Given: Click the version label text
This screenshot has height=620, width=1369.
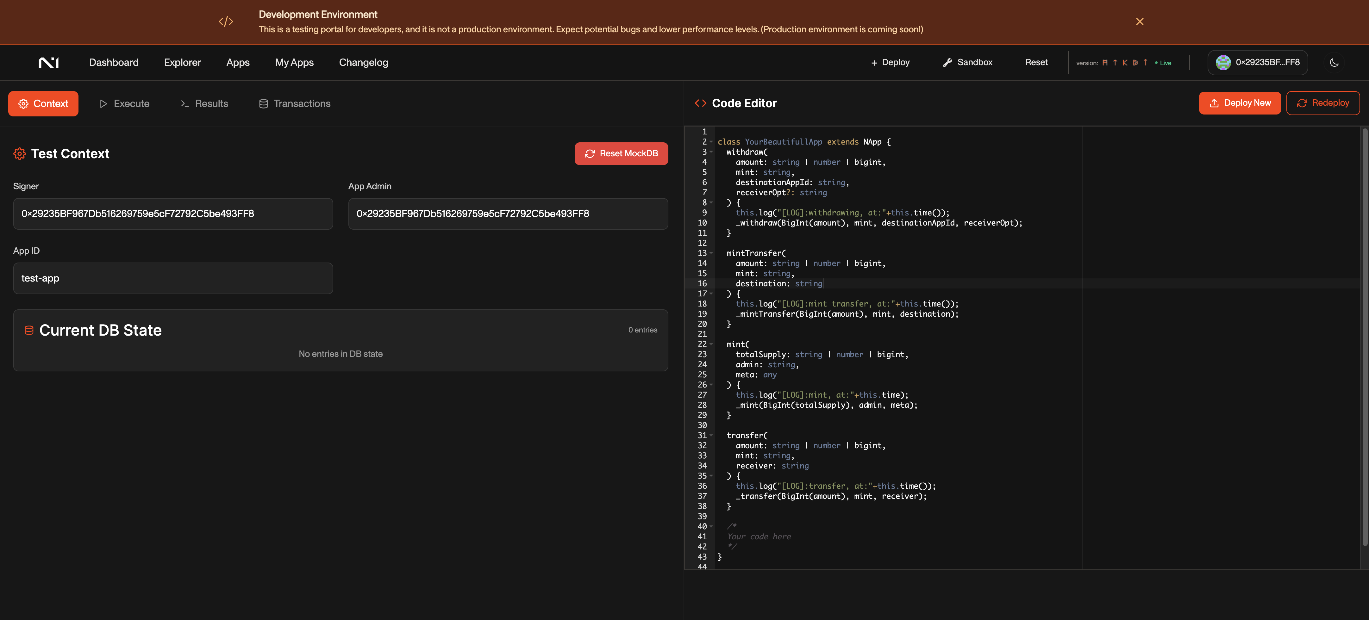Looking at the screenshot, I should (1087, 63).
